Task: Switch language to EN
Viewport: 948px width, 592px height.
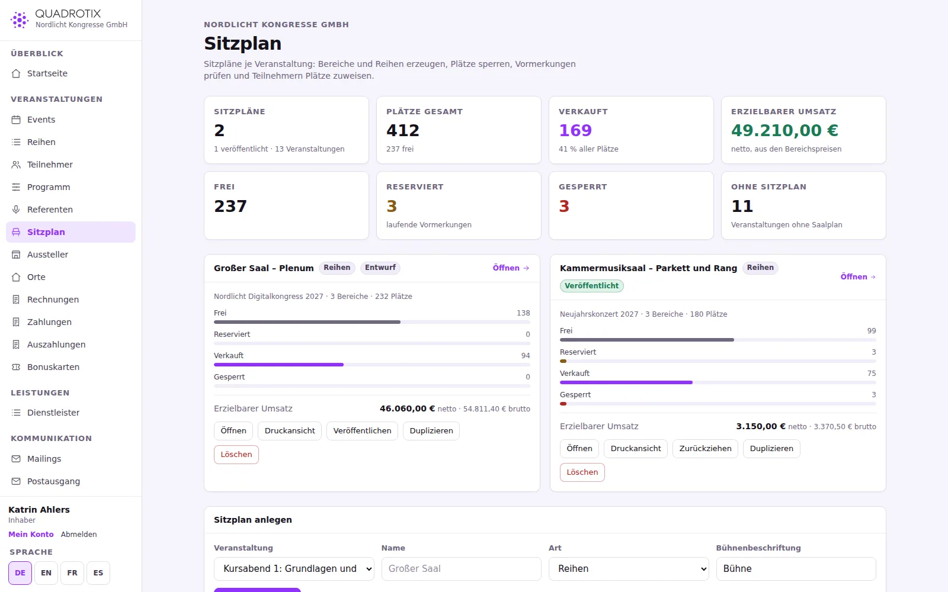Action: tap(46, 573)
